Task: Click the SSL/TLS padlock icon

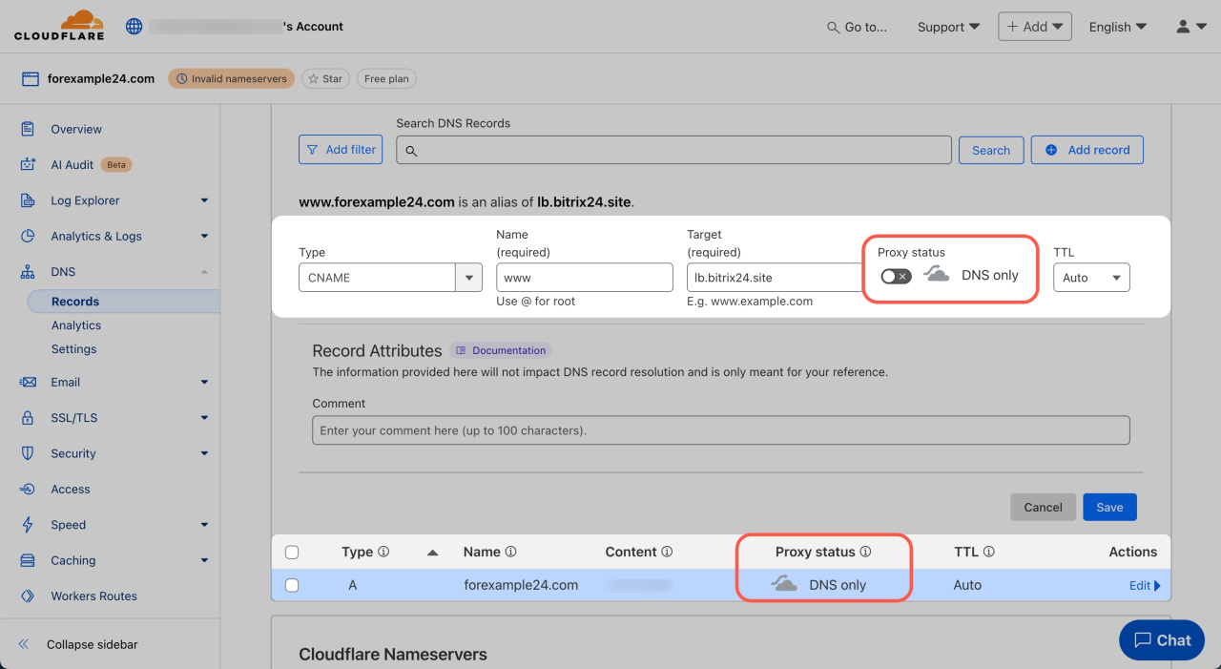Action: (x=28, y=417)
